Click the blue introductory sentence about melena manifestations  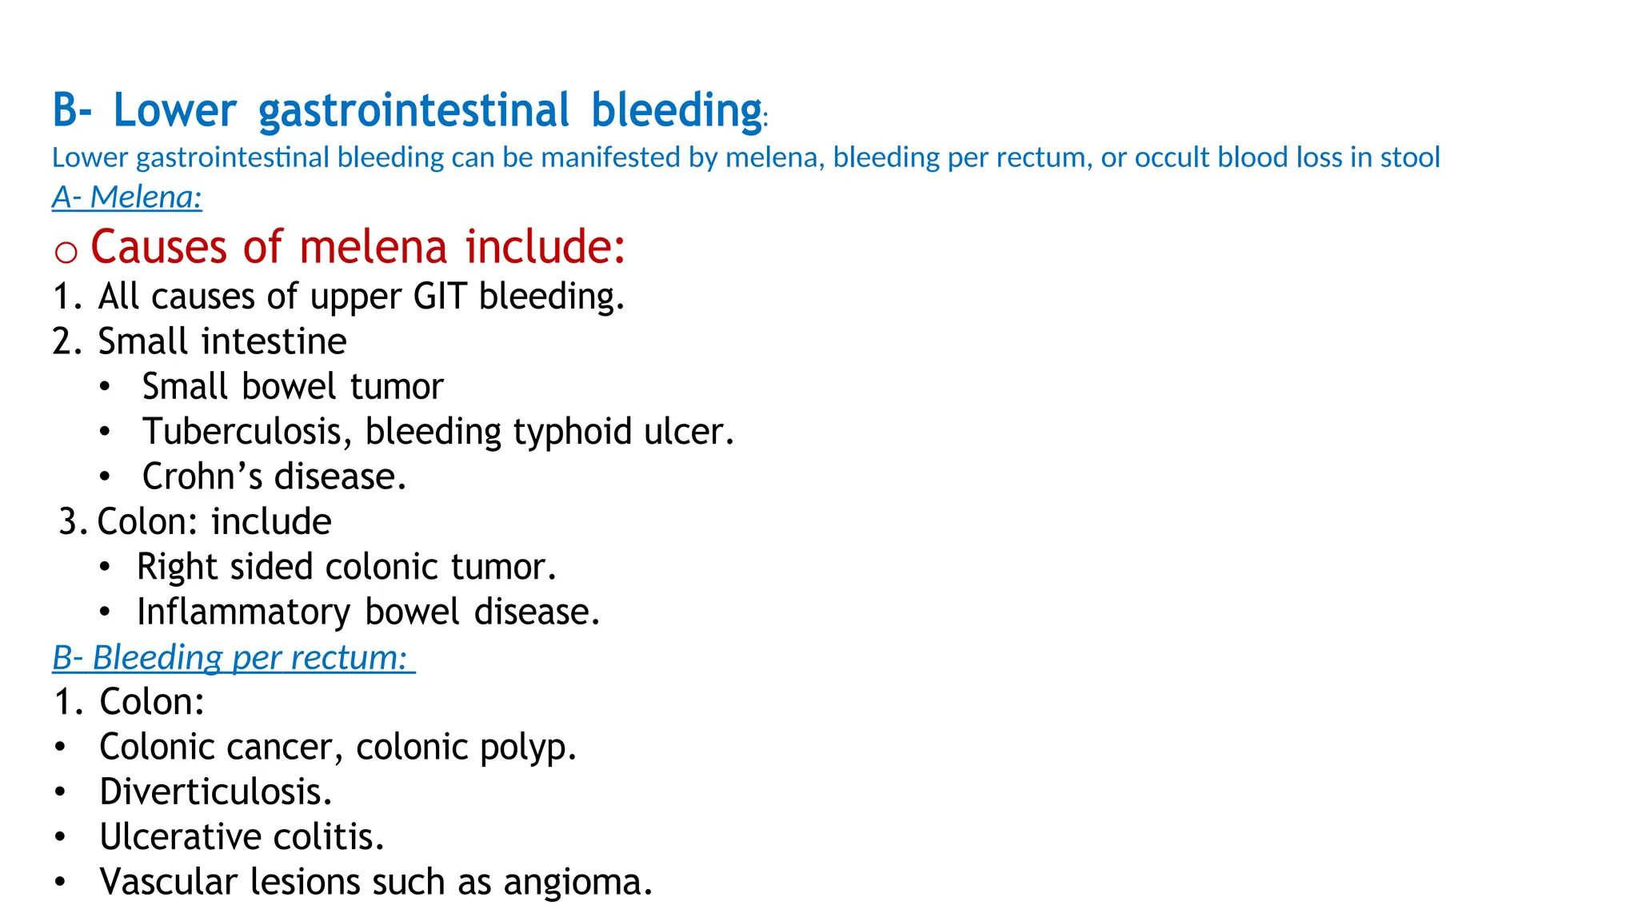click(746, 157)
